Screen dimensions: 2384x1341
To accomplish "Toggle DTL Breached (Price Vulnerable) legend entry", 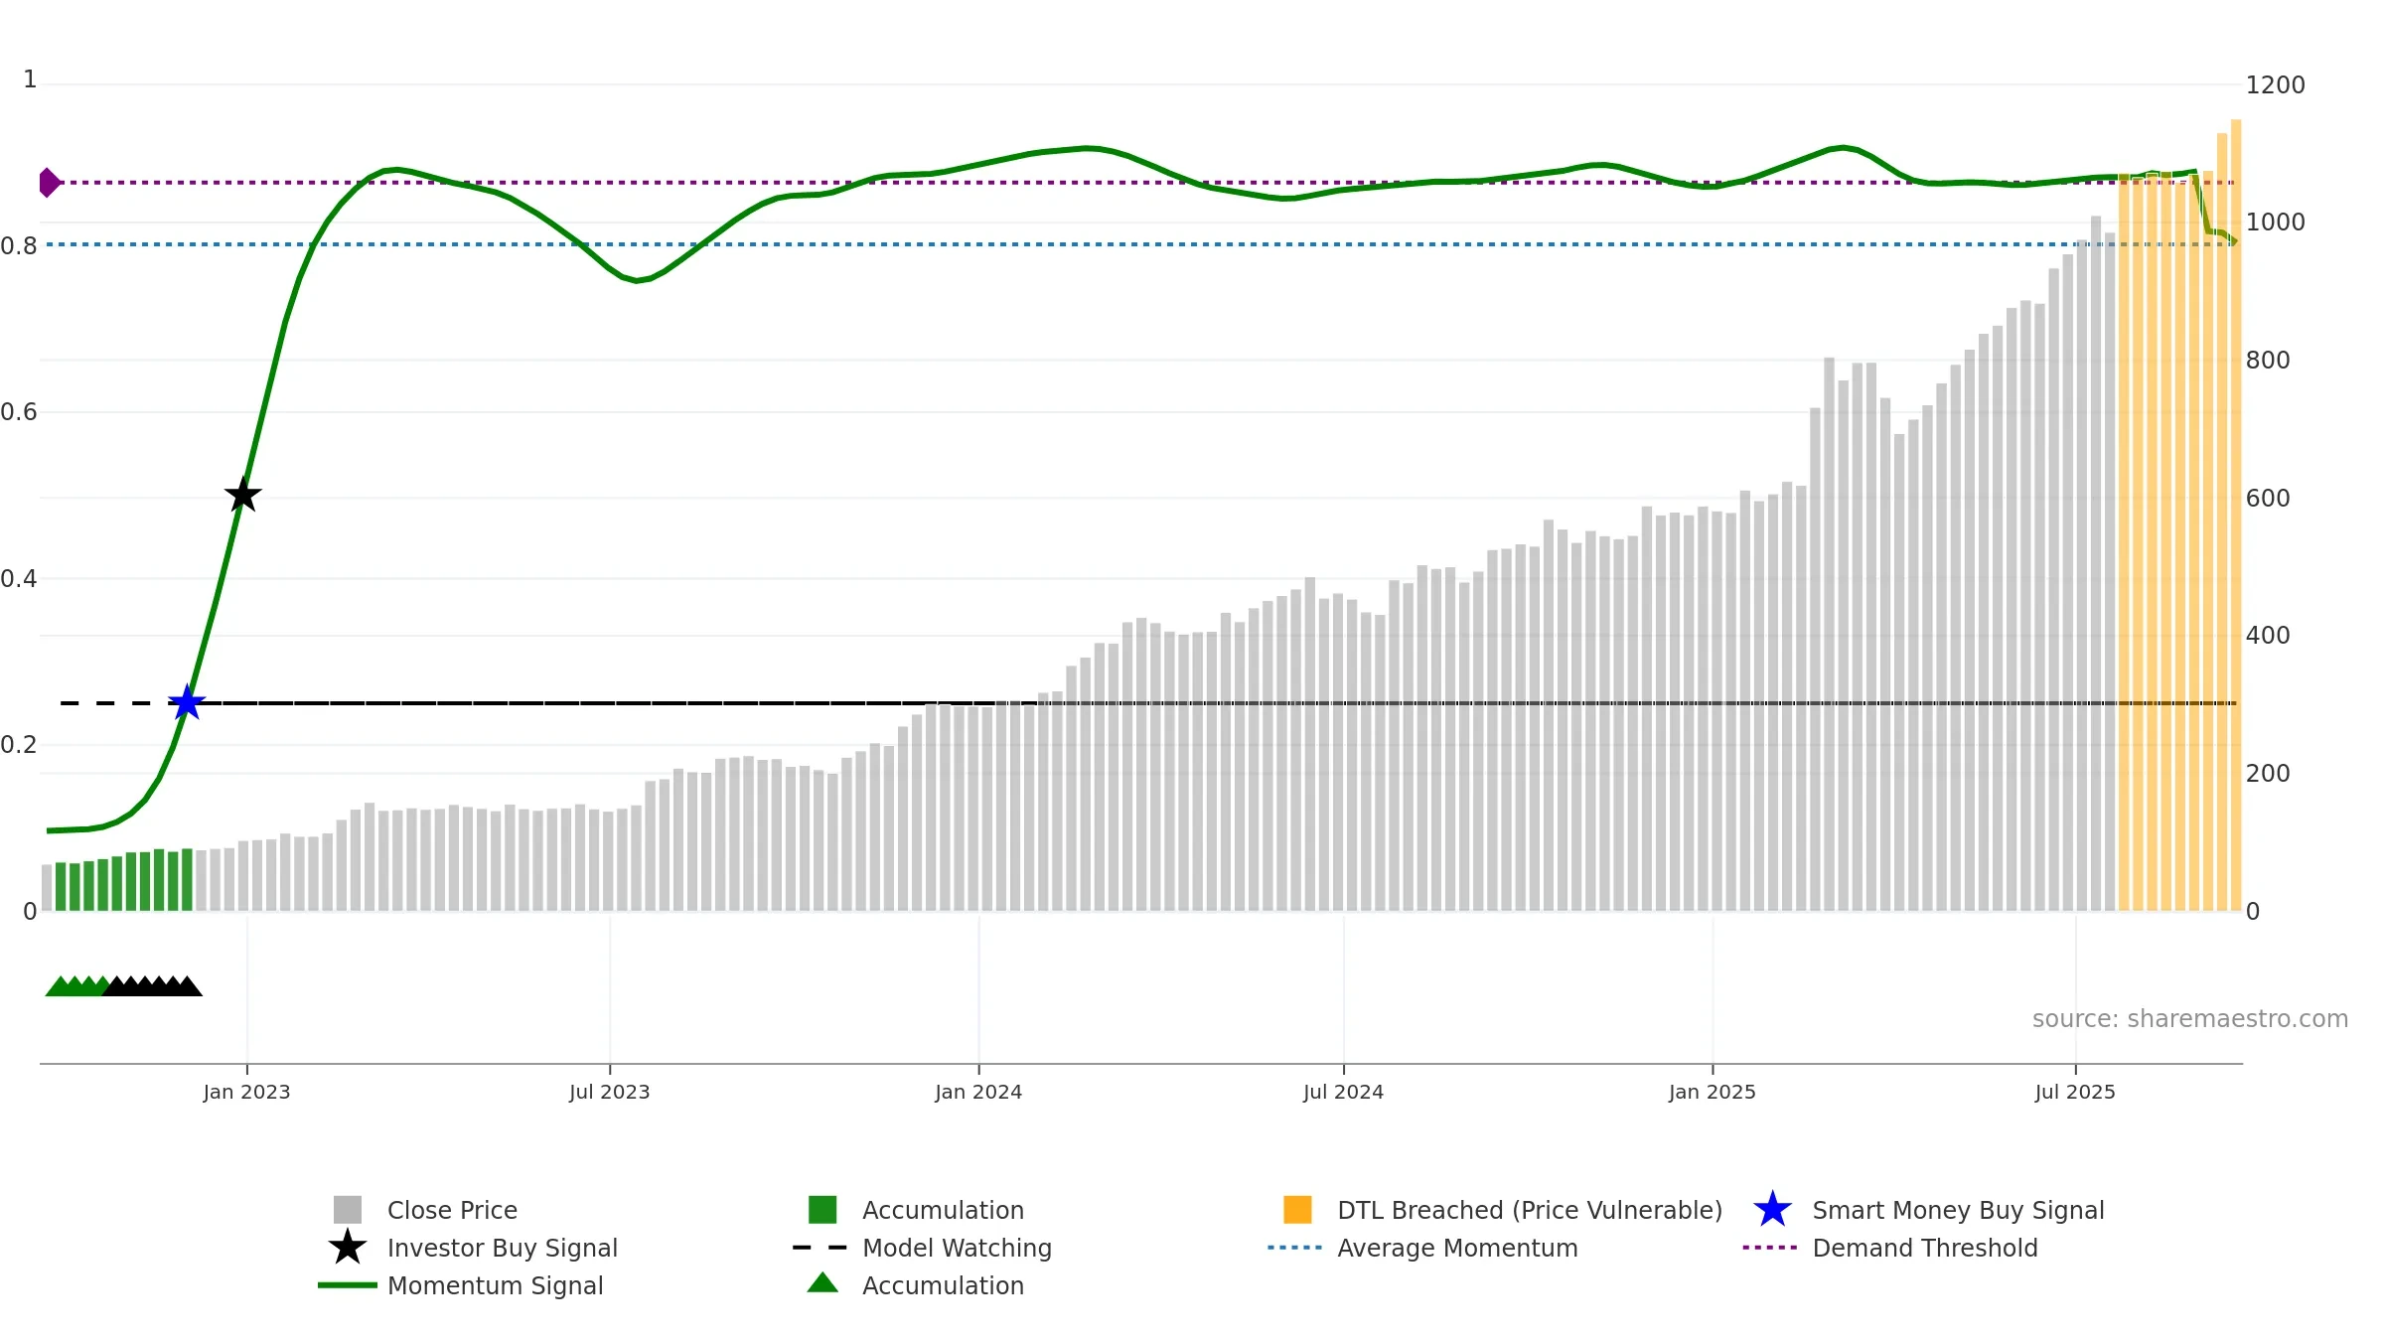I will (1530, 1210).
